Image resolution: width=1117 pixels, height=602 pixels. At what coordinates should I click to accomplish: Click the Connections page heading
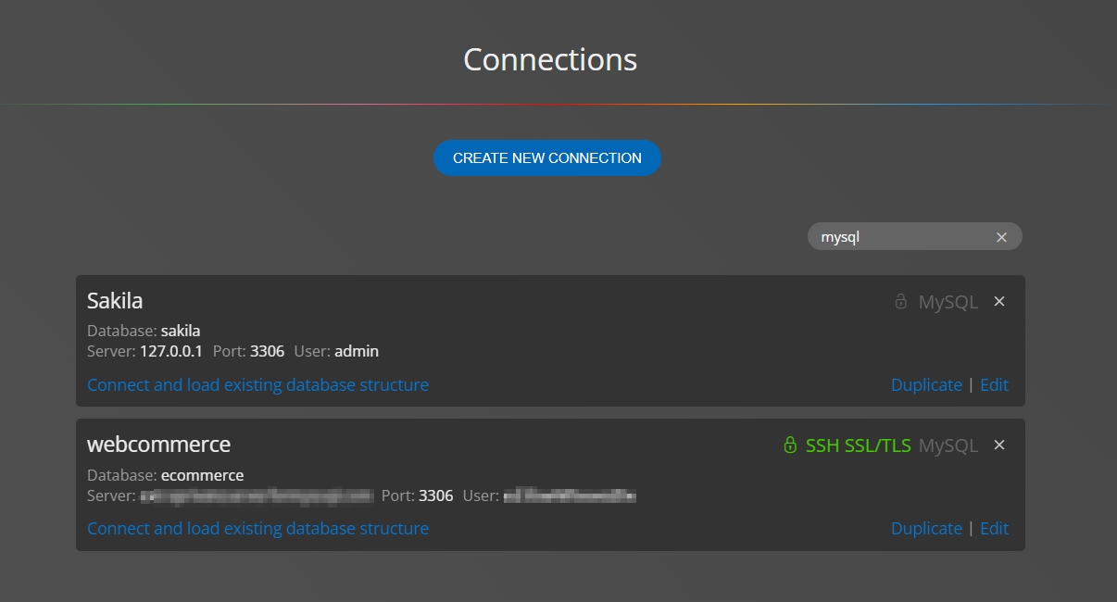pos(550,59)
